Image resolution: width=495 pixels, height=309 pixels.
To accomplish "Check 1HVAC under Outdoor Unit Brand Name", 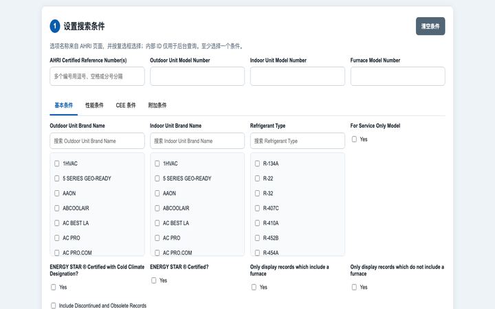I will click(57, 163).
